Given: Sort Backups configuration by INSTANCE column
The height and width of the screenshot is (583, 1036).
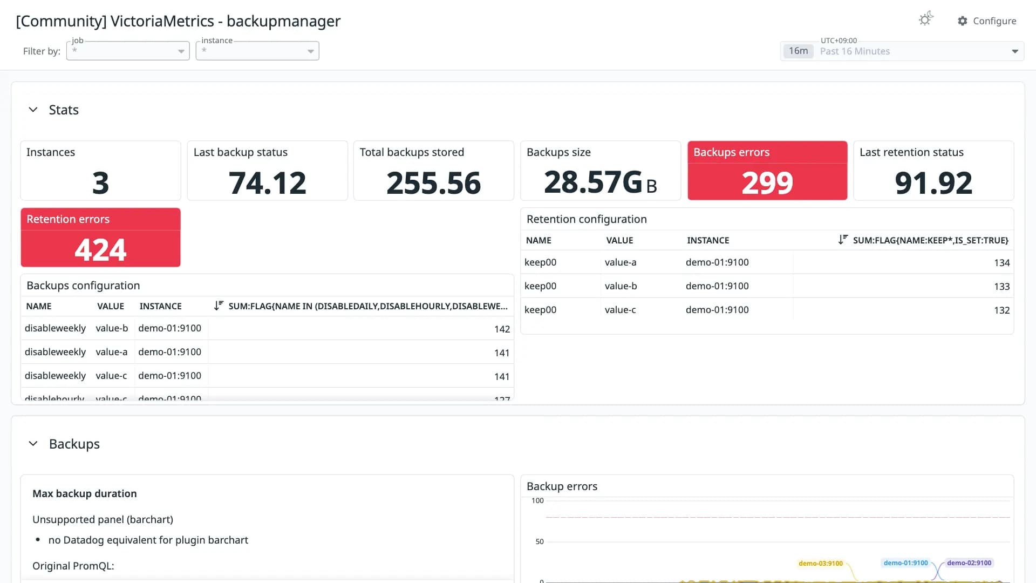Looking at the screenshot, I should pos(160,306).
